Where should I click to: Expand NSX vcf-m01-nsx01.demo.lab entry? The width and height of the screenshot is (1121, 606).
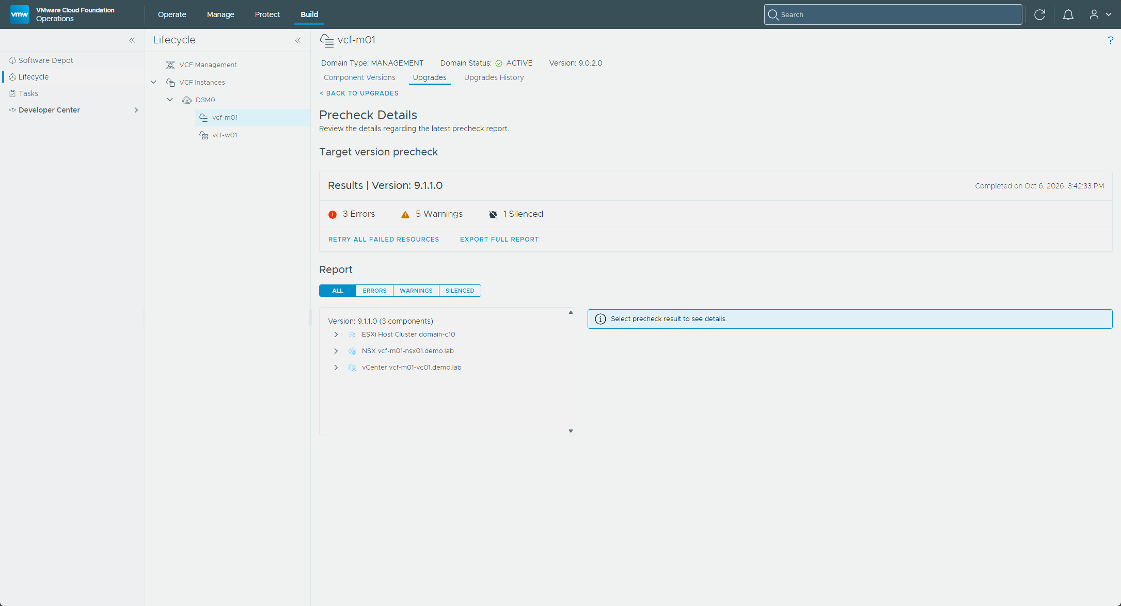pos(336,351)
